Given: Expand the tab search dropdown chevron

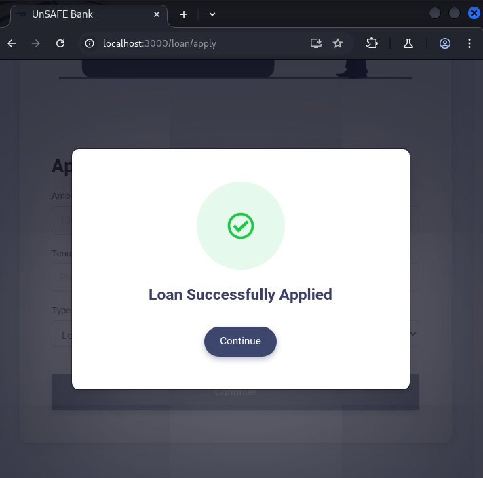Looking at the screenshot, I should [212, 14].
